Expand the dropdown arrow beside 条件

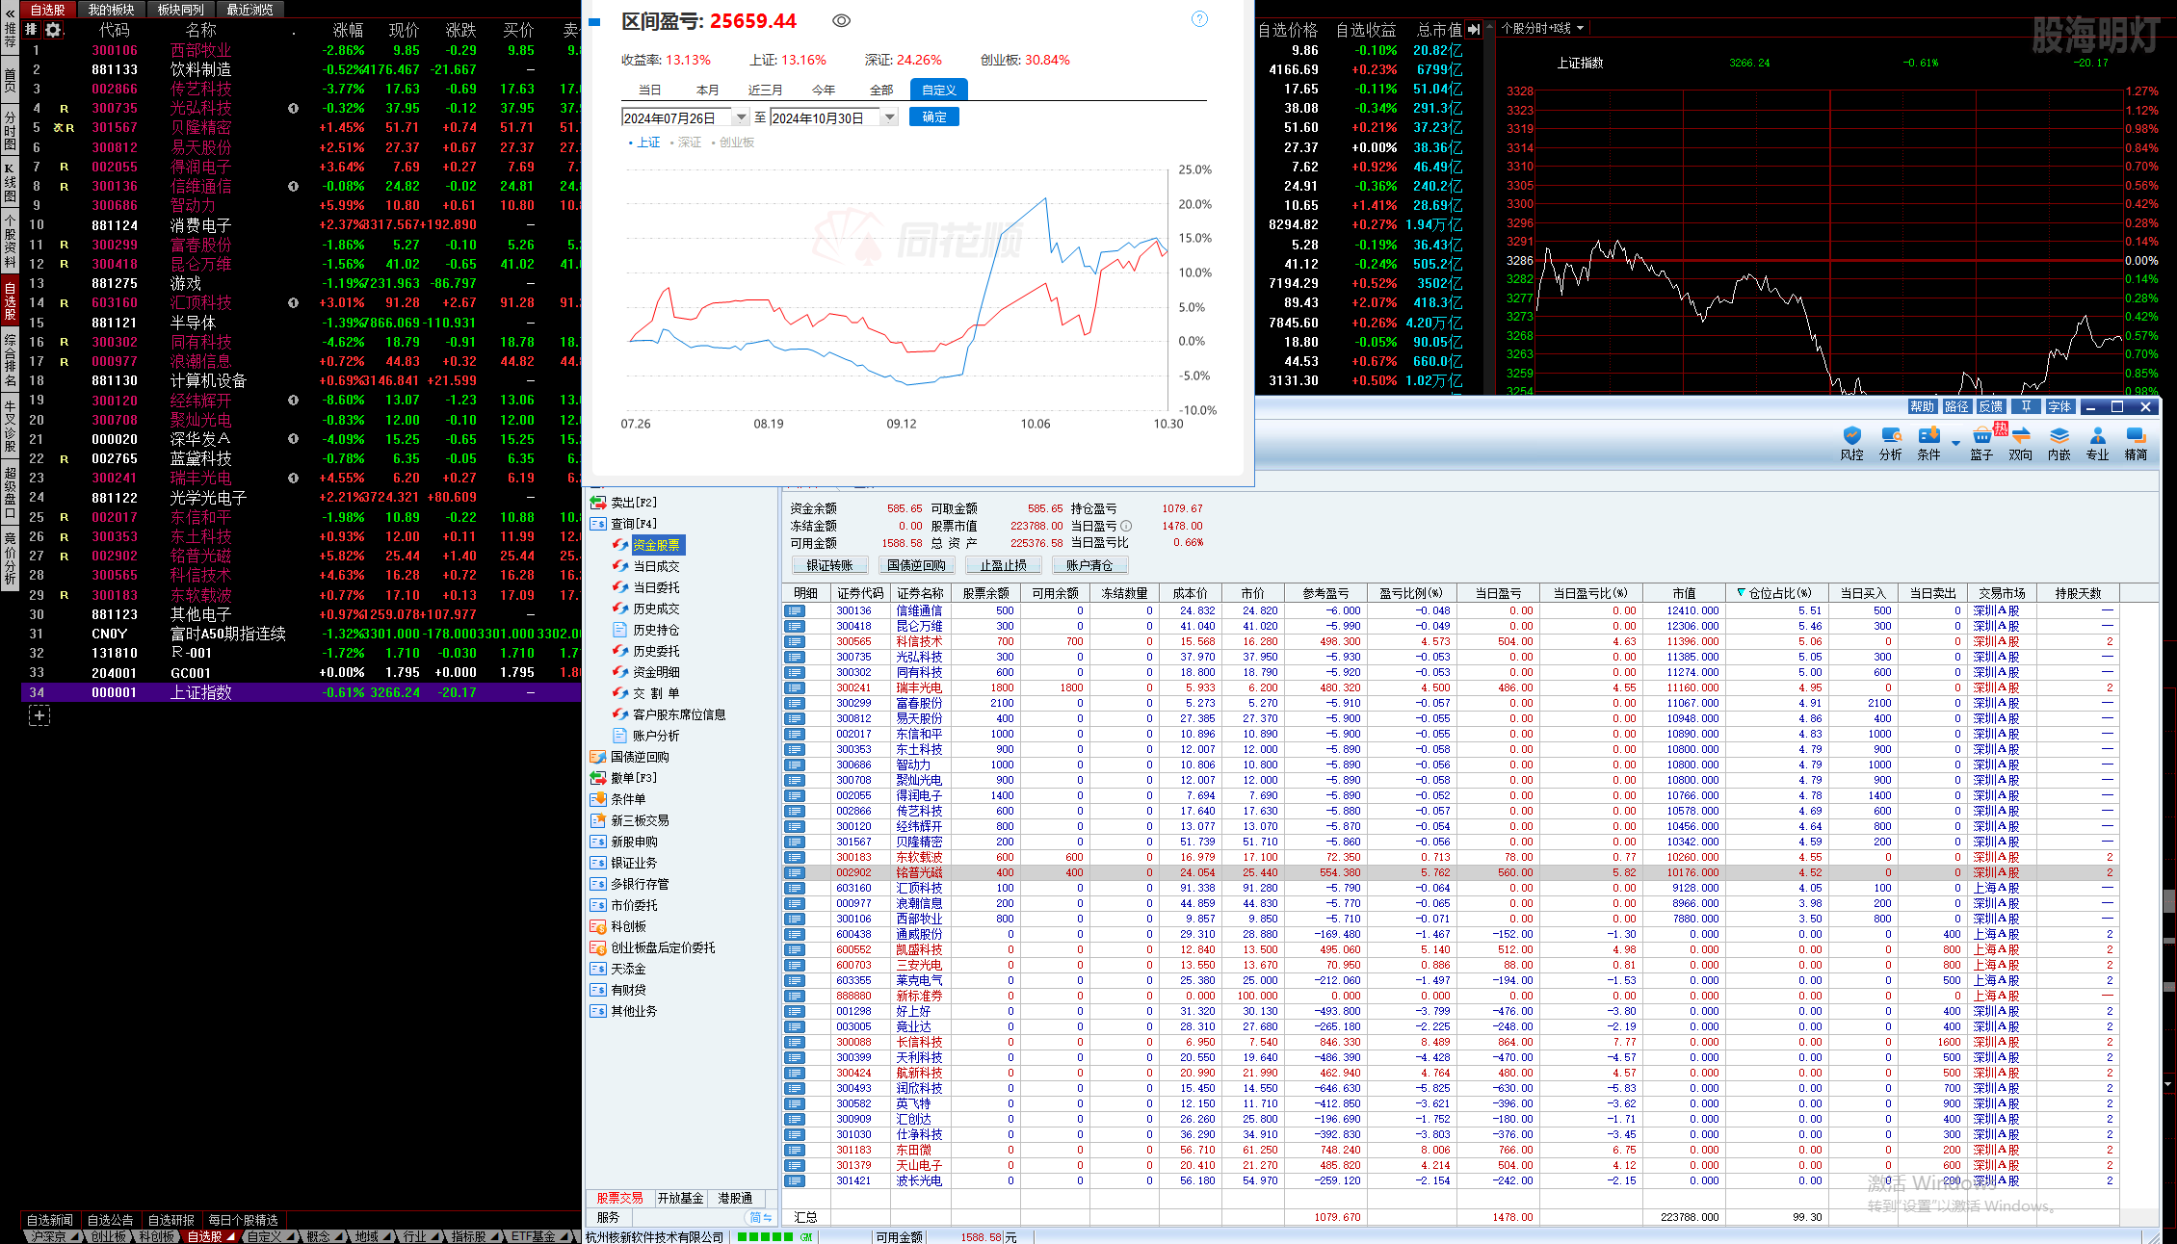[1955, 444]
